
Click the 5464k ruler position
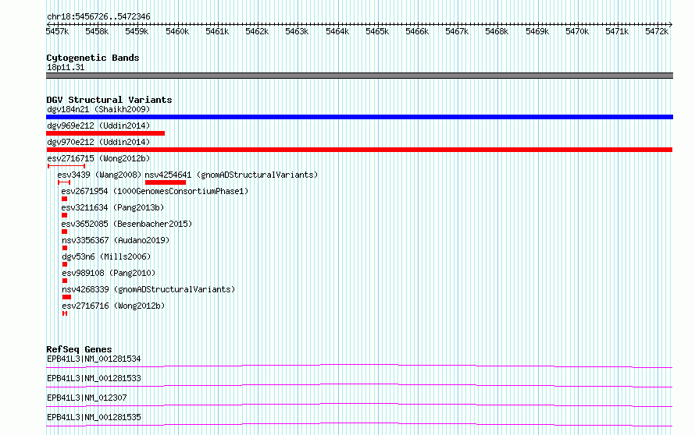[337, 31]
